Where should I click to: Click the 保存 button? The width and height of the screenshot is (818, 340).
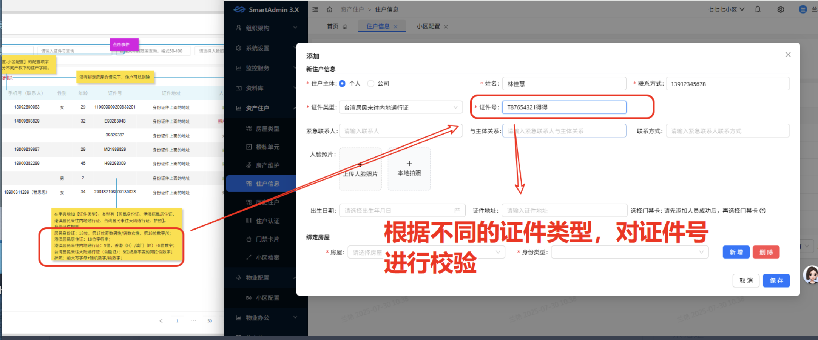[776, 280]
